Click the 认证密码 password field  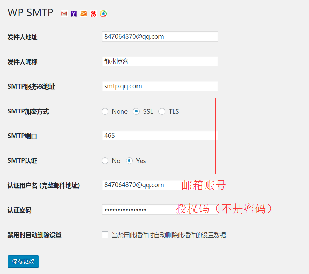click(x=160, y=209)
